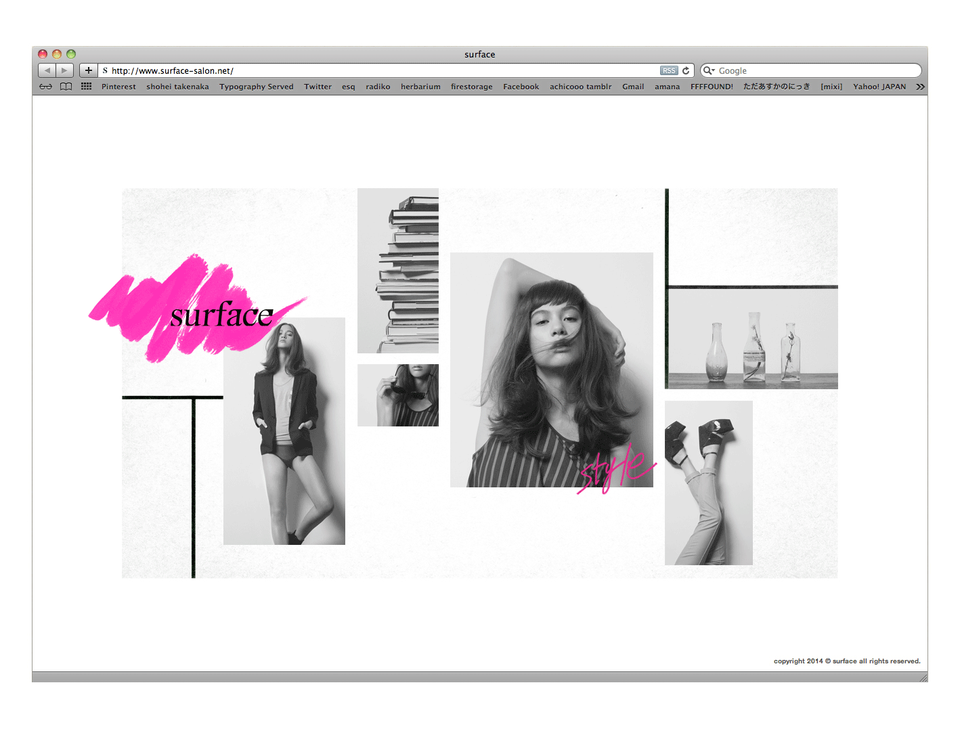Image resolution: width=960 pixels, height=729 pixels.
Task: Open the FFFFOUND! bookmark
Action: (x=712, y=87)
